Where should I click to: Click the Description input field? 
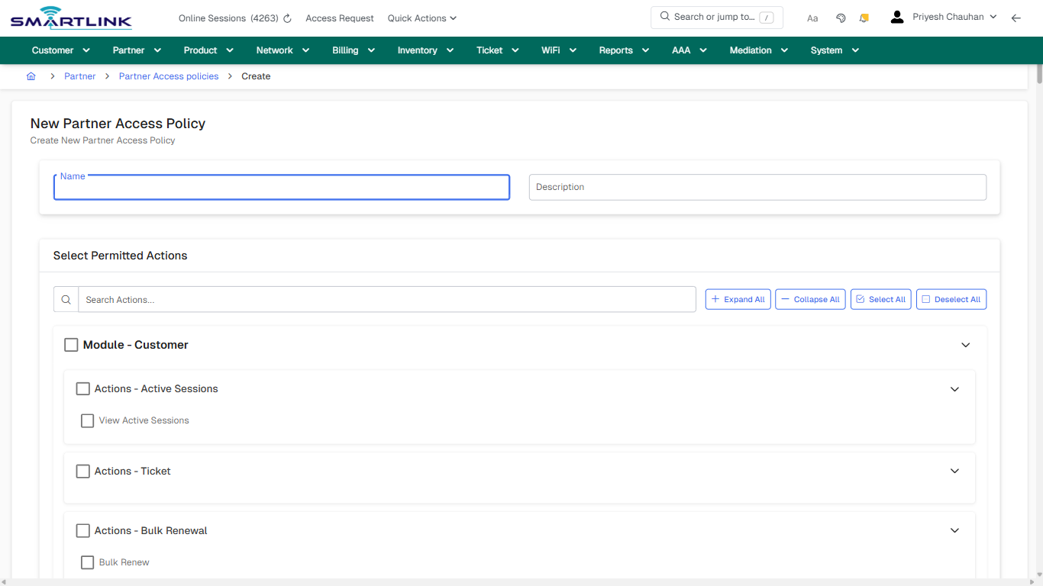(757, 187)
